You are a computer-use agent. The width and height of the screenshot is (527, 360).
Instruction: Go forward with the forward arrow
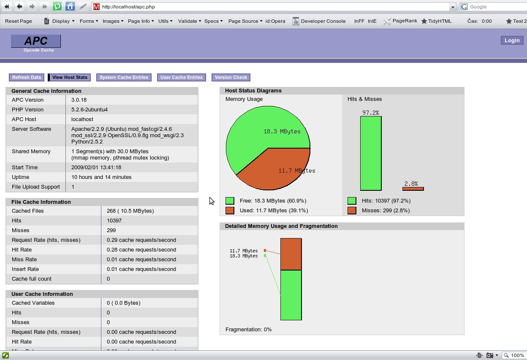point(32,7)
